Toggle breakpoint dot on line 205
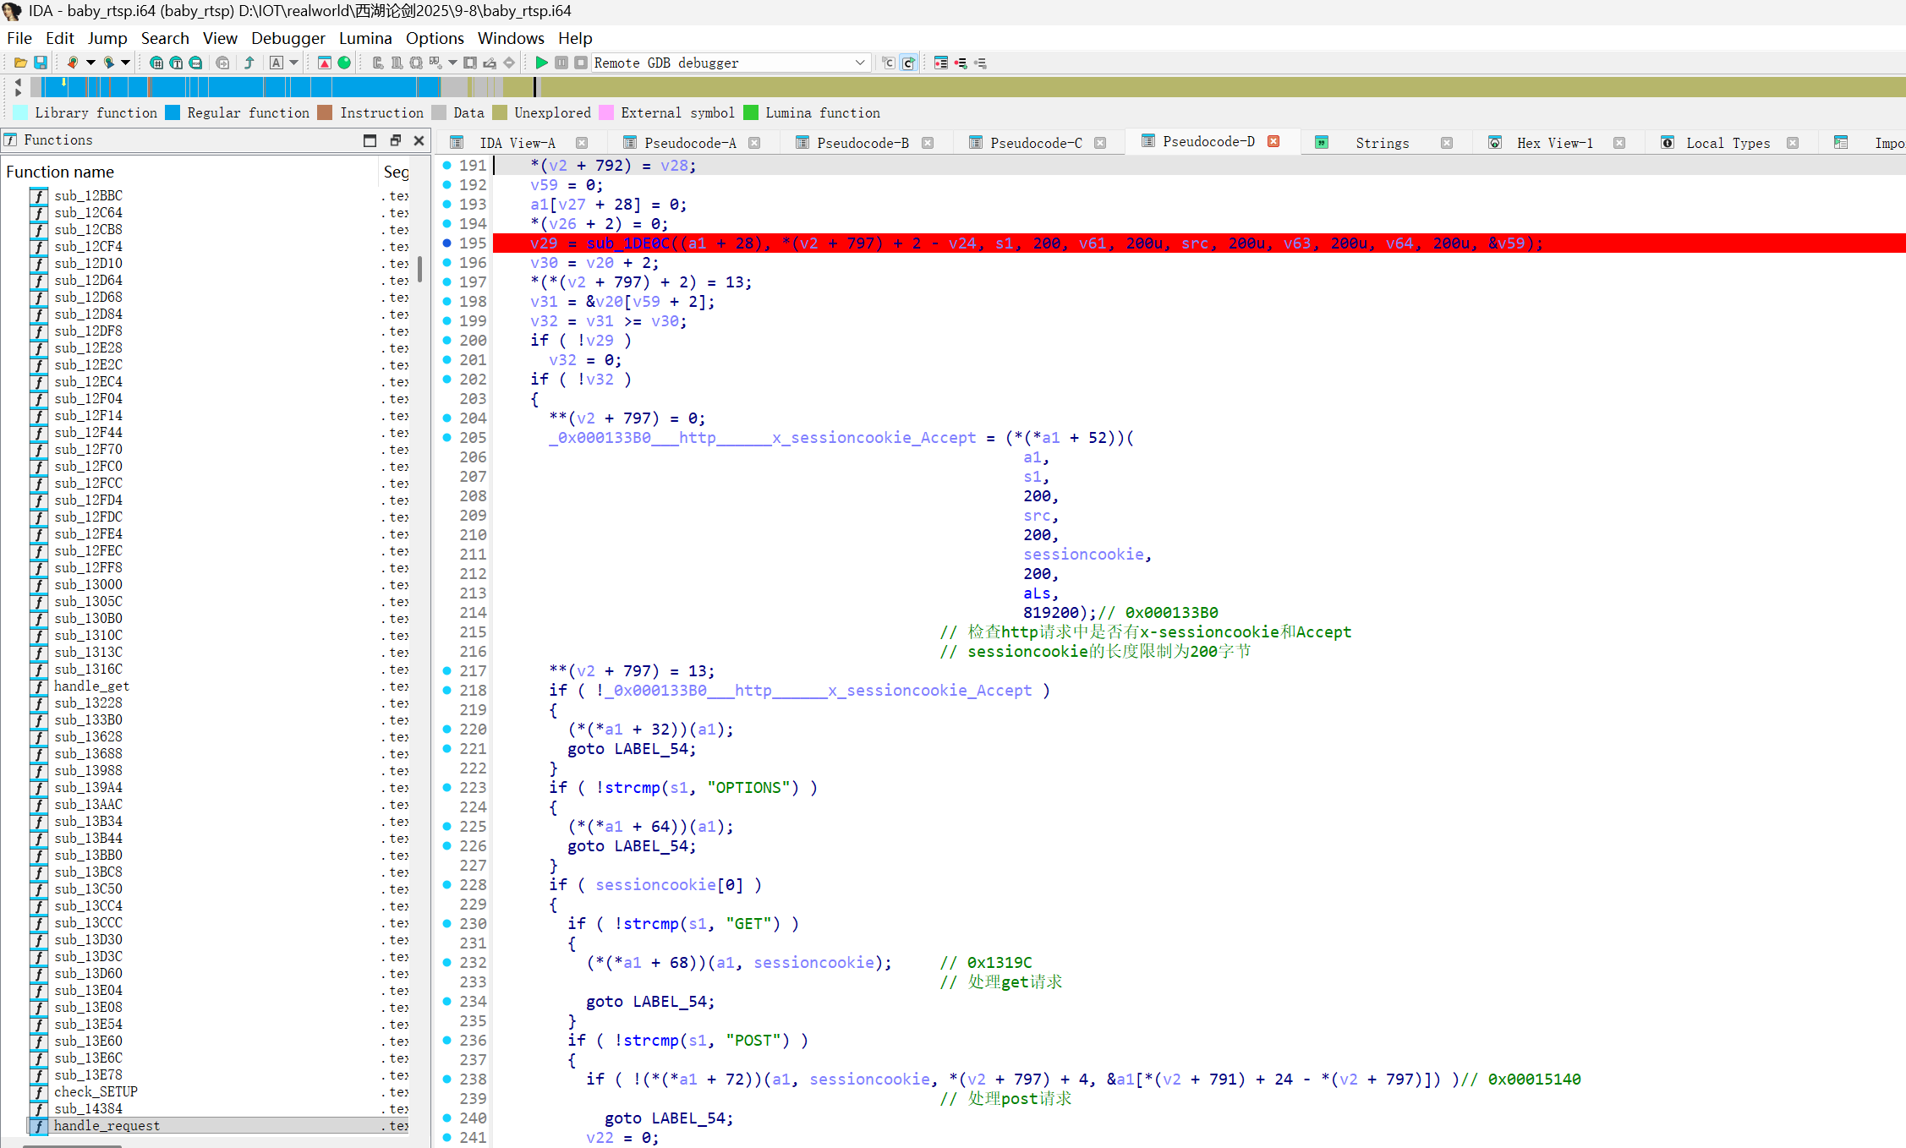 point(447,438)
